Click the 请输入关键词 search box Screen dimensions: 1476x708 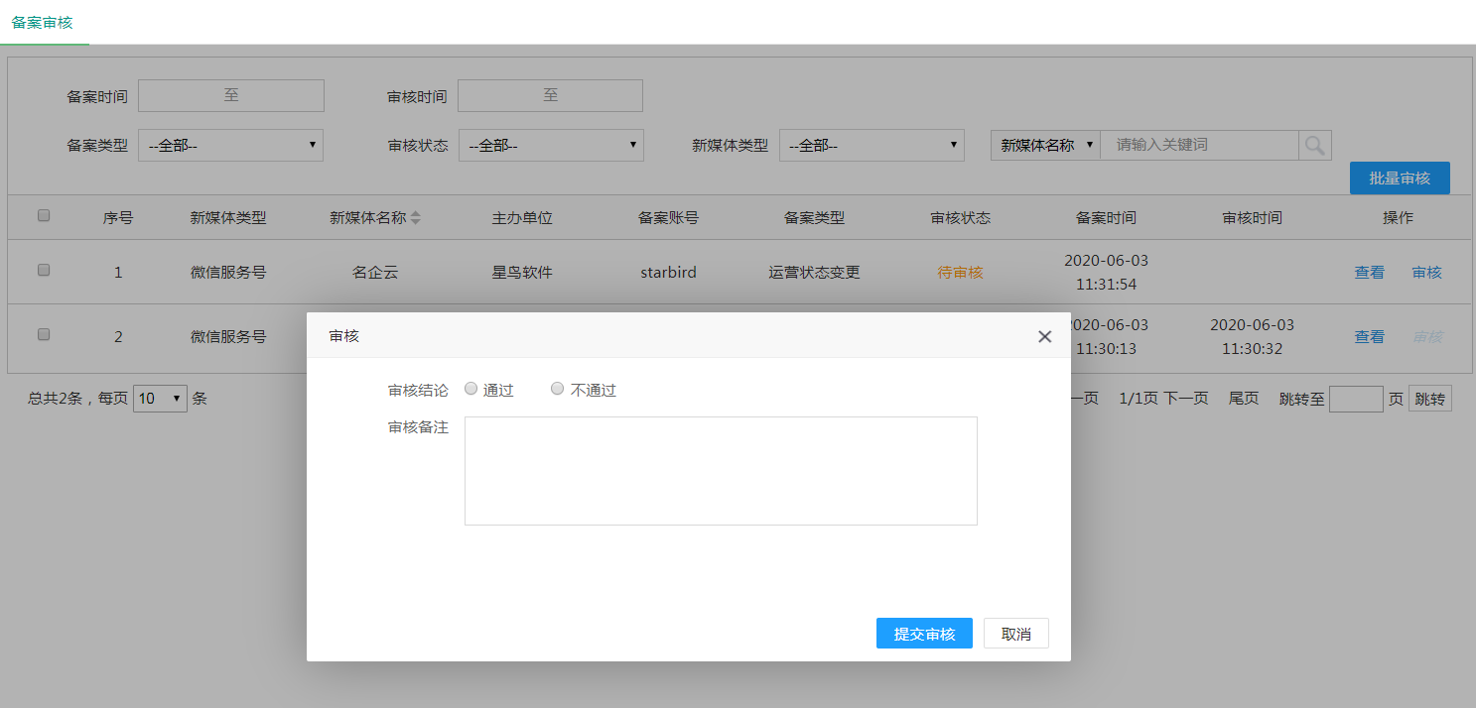click(x=1199, y=145)
